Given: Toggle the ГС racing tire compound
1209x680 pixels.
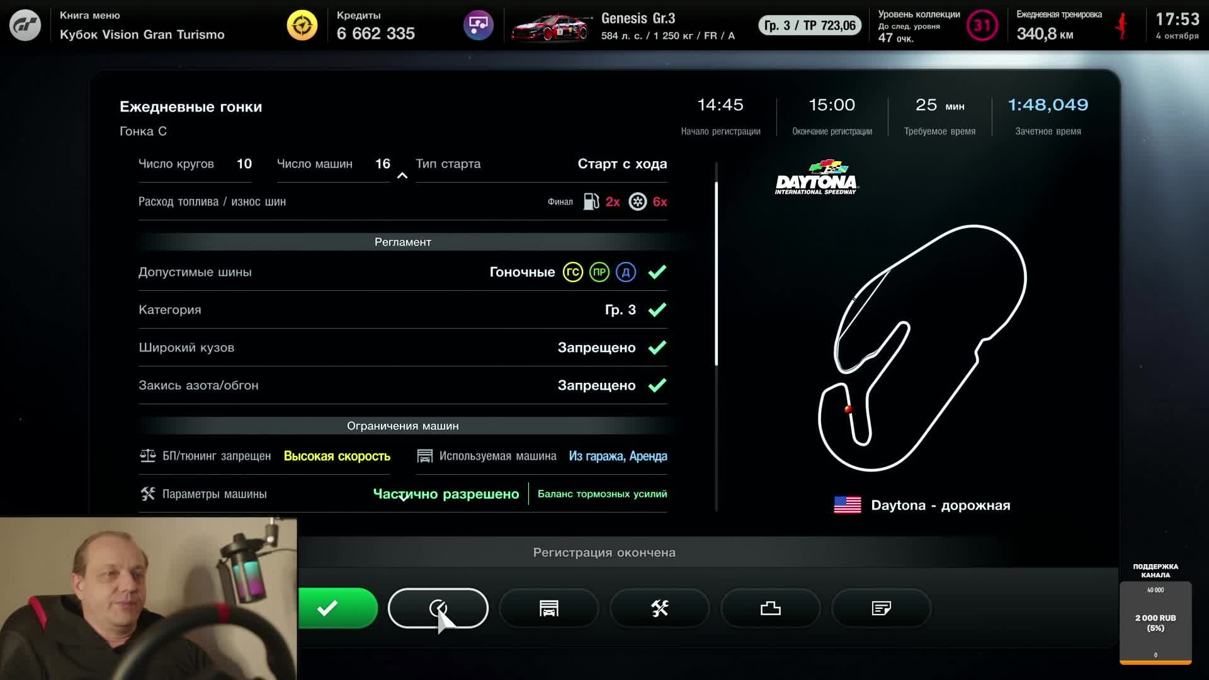Looking at the screenshot, I should [572, 272].
